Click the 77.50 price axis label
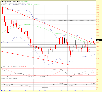 (x=98, y=10)
